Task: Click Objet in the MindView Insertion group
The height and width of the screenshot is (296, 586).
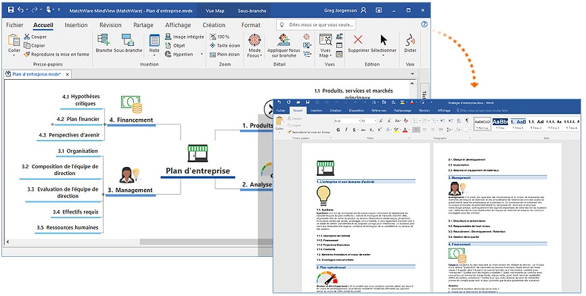Action: point(175,45)
